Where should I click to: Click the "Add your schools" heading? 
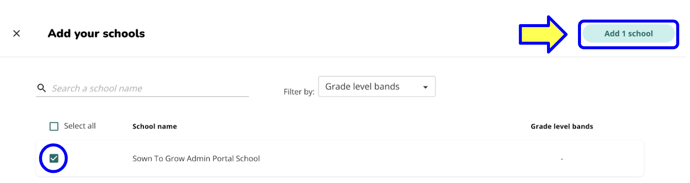(x=96, y=33)
